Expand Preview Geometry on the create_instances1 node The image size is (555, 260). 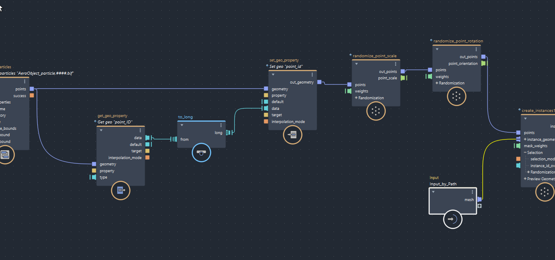525,179
